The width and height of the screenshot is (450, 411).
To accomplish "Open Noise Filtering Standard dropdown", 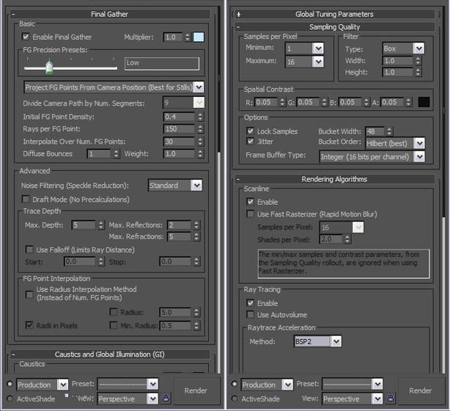I will (x=196, y=186).
